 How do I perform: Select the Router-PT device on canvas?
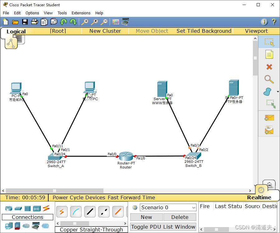(126, 156)
